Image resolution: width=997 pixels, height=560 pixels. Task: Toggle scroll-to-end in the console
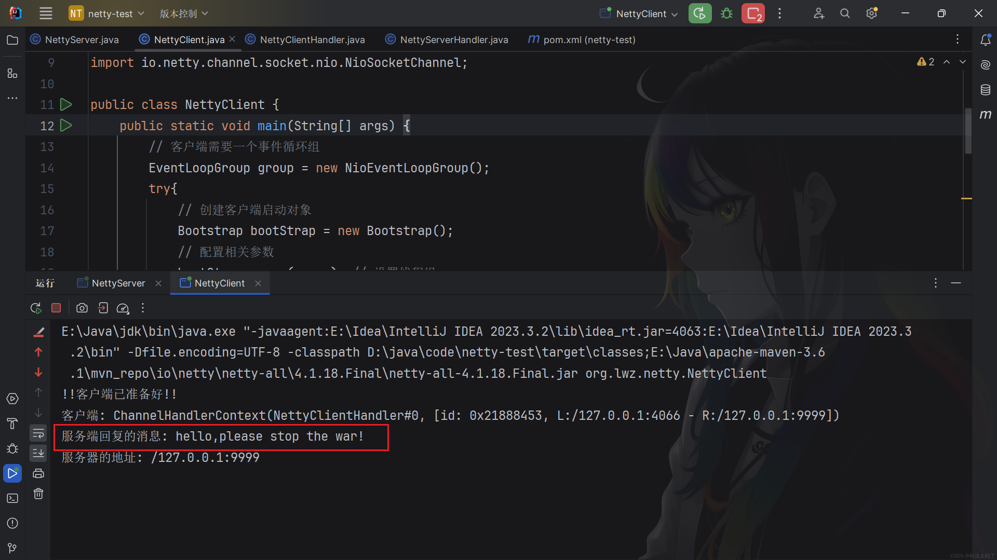(x=38, y=453)
